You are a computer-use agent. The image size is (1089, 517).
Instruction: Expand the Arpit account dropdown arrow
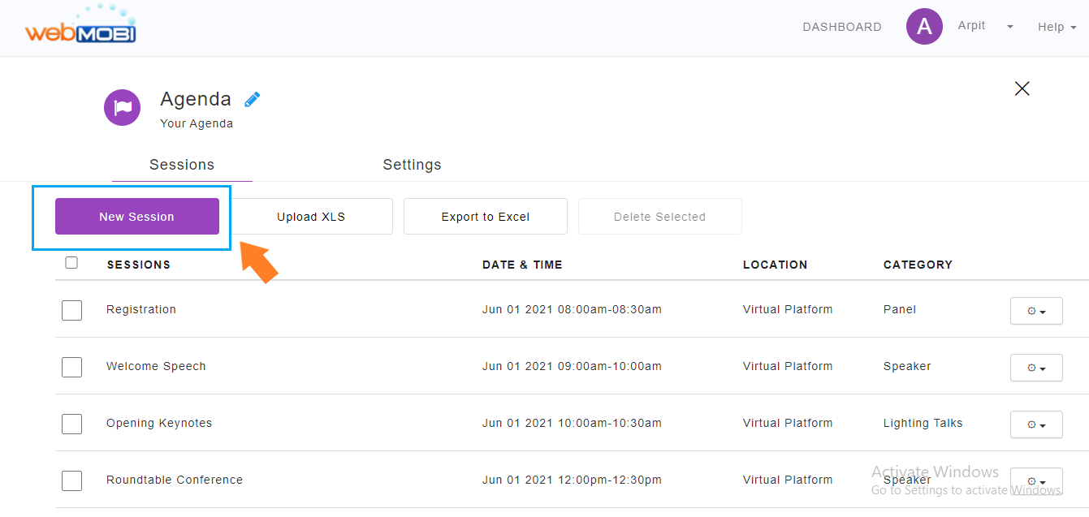pos(1010,27)
